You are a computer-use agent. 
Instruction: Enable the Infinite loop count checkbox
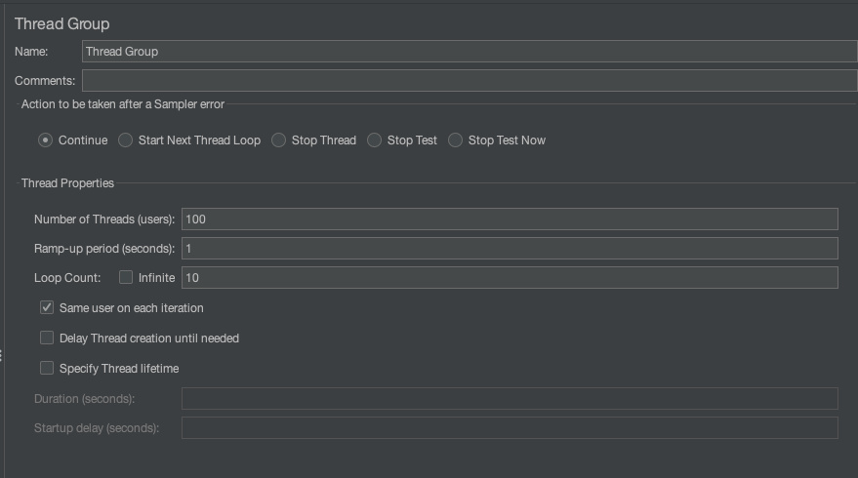[x=126, y=278]
